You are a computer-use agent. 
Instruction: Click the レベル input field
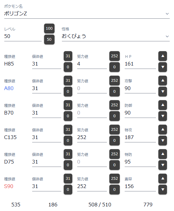(23, 36)
